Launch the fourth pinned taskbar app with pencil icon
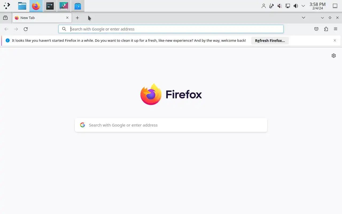342x214 pixels. click(64, 6)
